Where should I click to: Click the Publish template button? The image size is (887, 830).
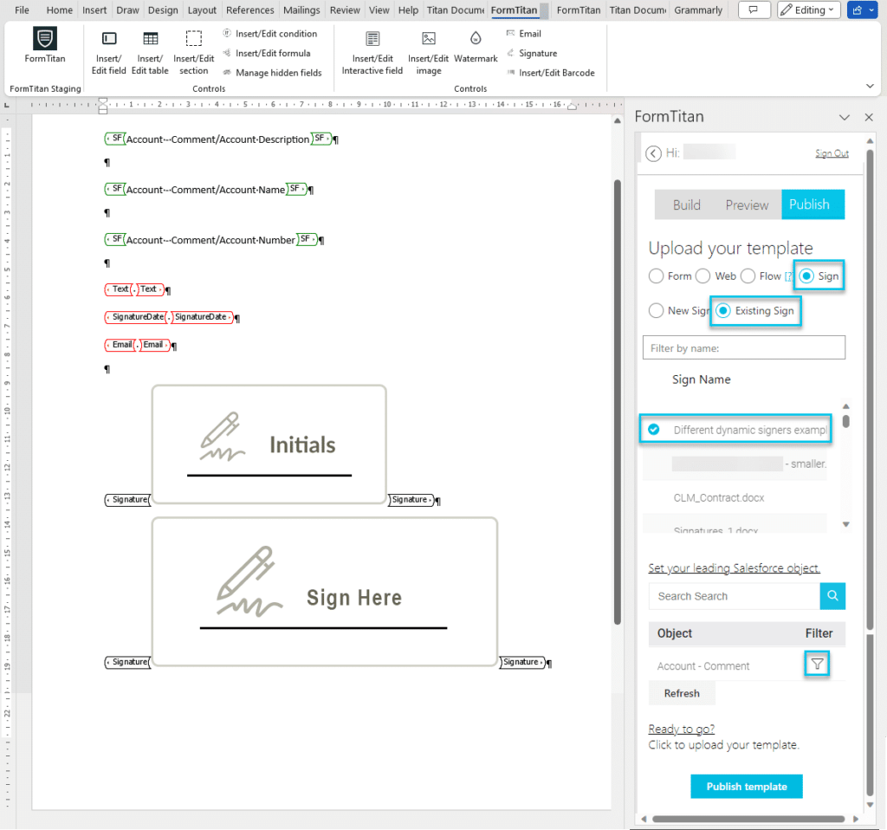coord(746,787)
